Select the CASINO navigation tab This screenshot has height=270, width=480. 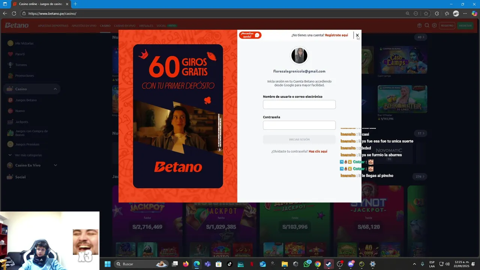click(x=105, y=26)
